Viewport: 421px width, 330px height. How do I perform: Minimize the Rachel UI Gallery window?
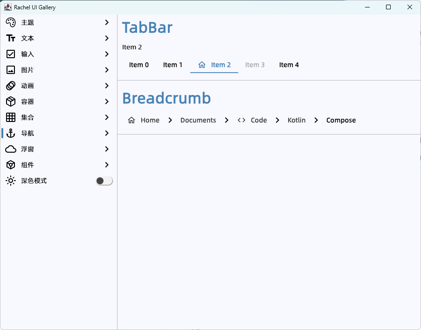pyautogui.click(x=367, y=7)
